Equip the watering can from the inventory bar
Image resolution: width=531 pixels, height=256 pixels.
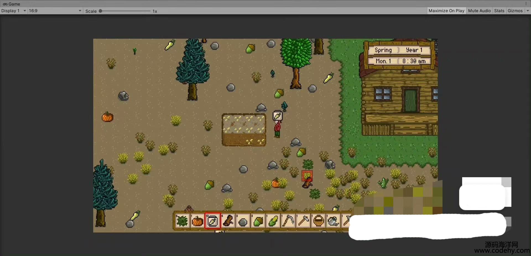click(x=333, y=221)
